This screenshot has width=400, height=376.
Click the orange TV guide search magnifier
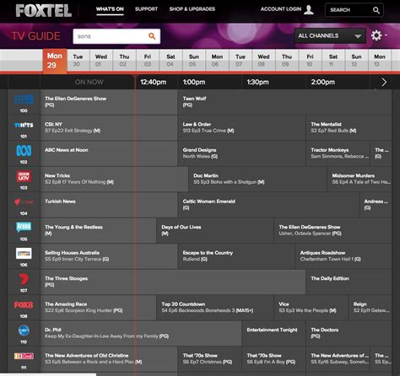point(152,36)
